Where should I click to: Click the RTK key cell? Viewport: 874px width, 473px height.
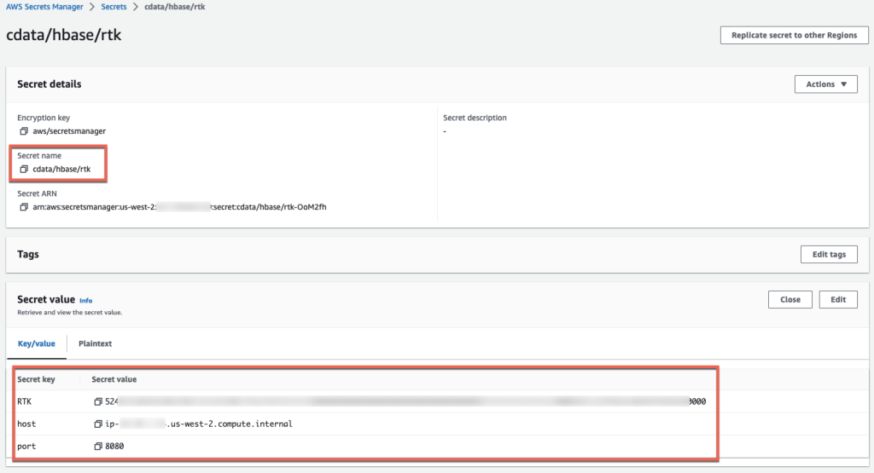coord(25,401)
